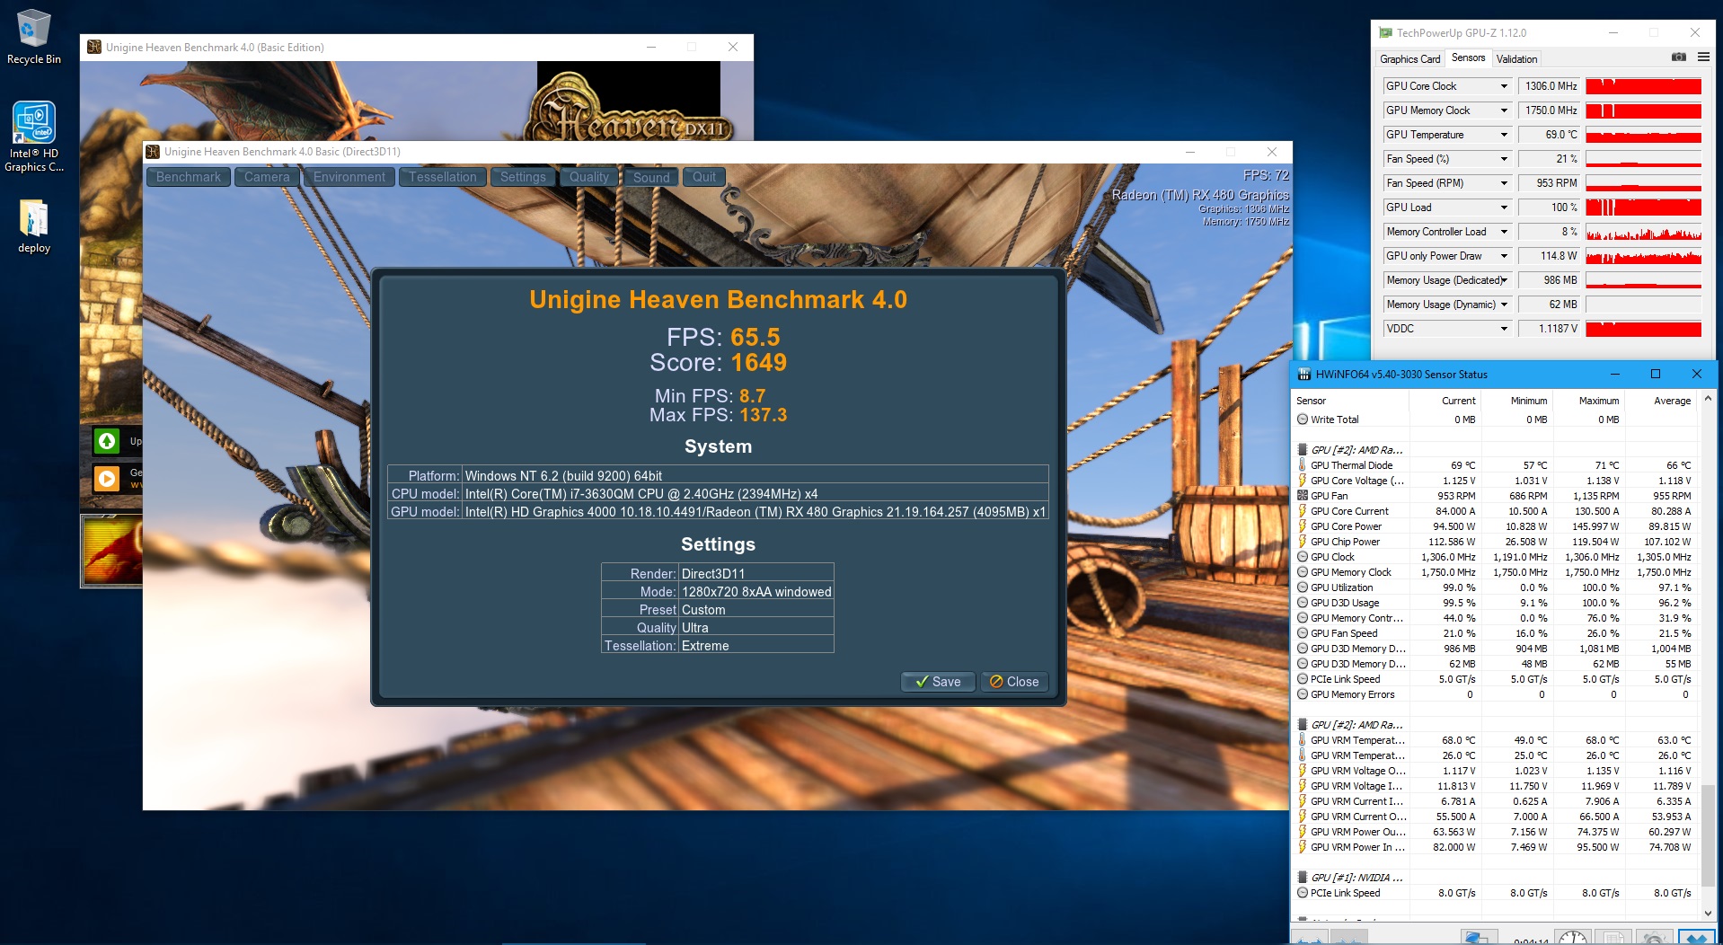
Task: Click the GPU Load history graph
Action: 1643,208
